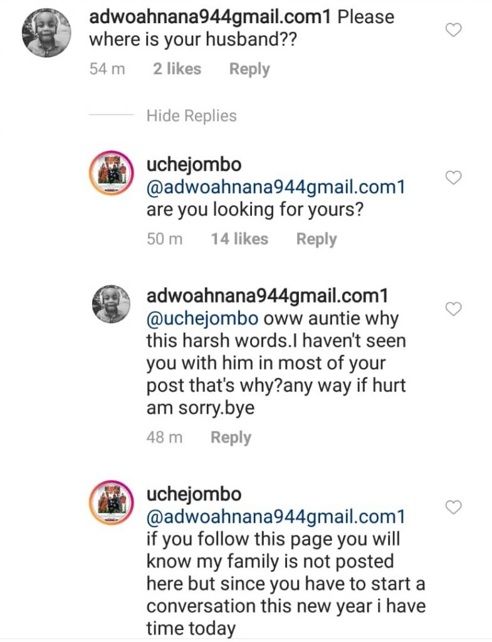The height and width of the screenshot is (642, 492).
Task: Open uchejombo username on the last reply
Action: pos(194,494)
